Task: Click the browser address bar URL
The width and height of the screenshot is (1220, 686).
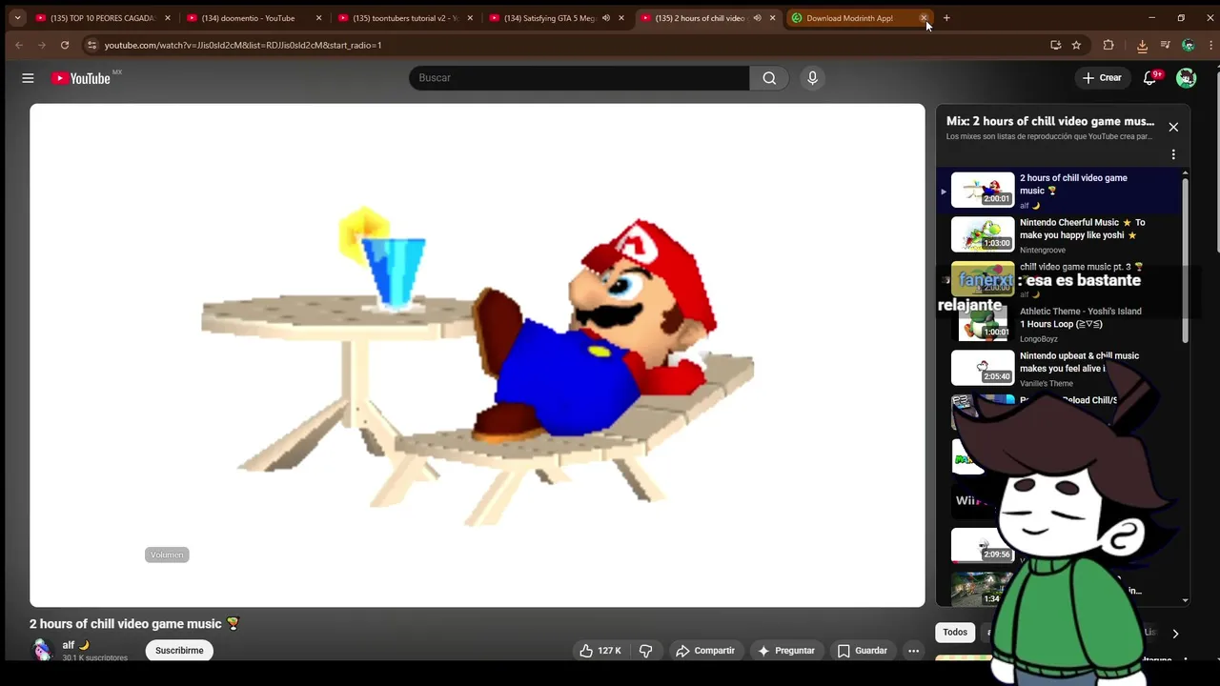Action: click(243, 45)
